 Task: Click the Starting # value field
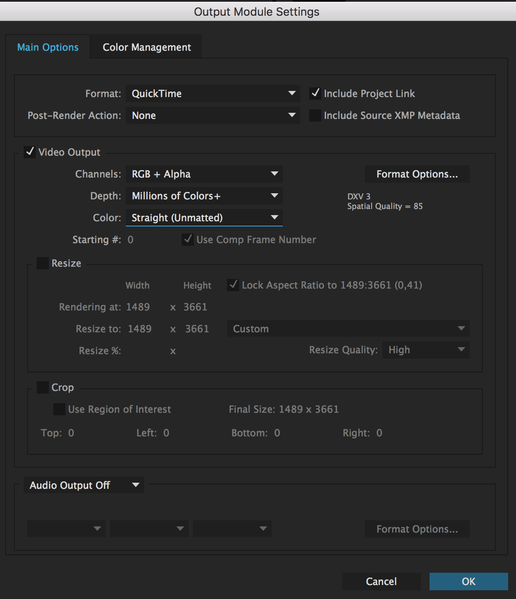pos(131,240)
